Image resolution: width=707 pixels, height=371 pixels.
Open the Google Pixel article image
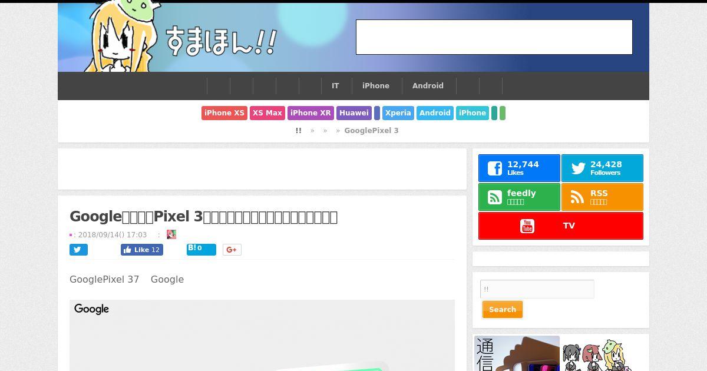coord(262,335)
